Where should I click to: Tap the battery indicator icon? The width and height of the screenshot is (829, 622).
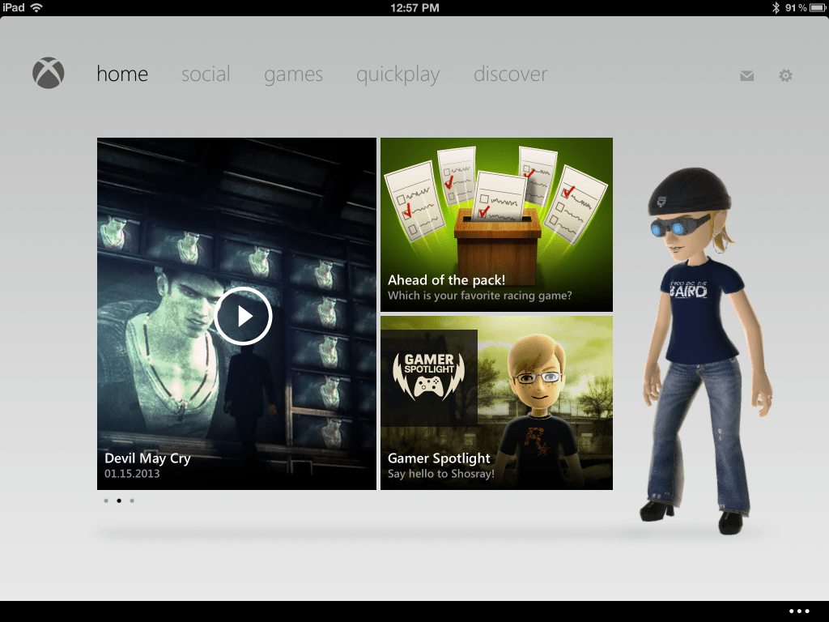pyautogui.click(x=818, y=7)
